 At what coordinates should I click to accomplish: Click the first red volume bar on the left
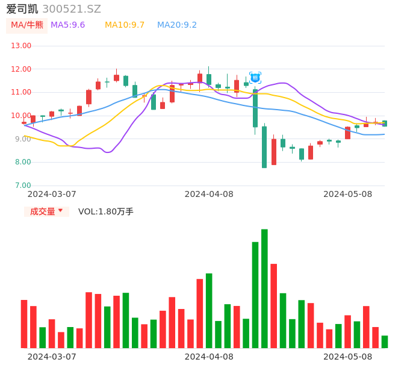[24, 324]
